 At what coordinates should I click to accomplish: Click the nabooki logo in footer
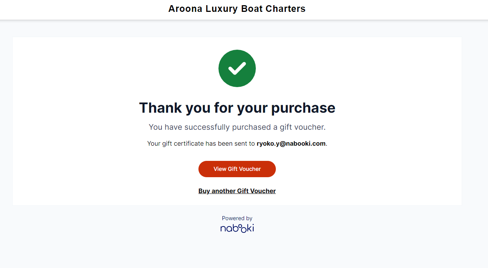(x=237, y=228)
